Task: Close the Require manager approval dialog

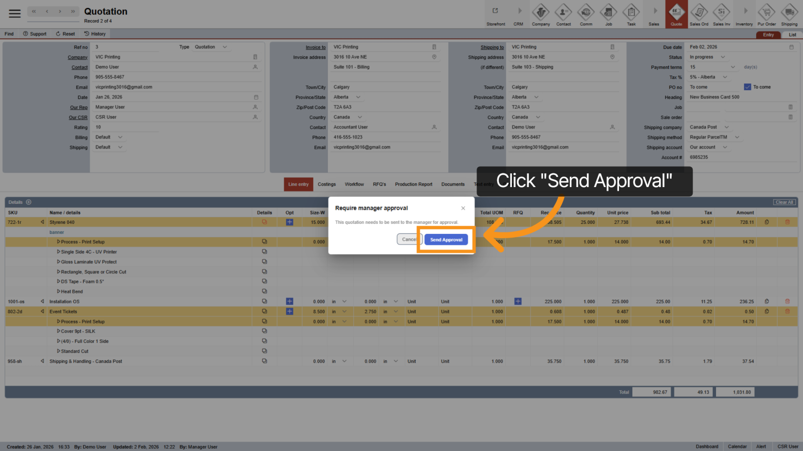Action: pos(463,208)
